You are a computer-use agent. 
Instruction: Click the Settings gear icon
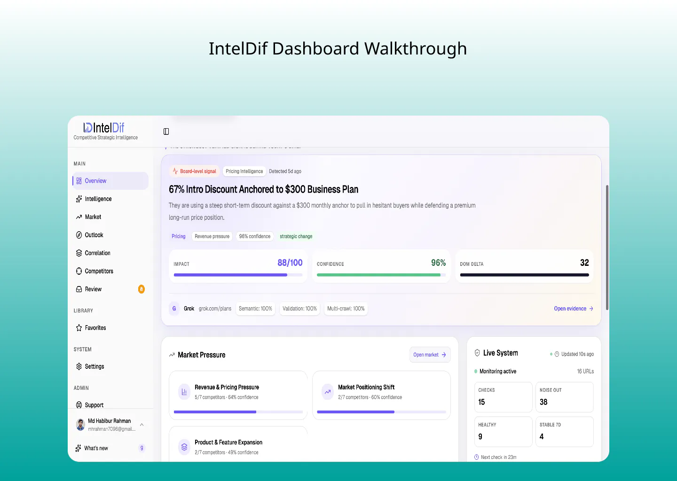[79, 366]
